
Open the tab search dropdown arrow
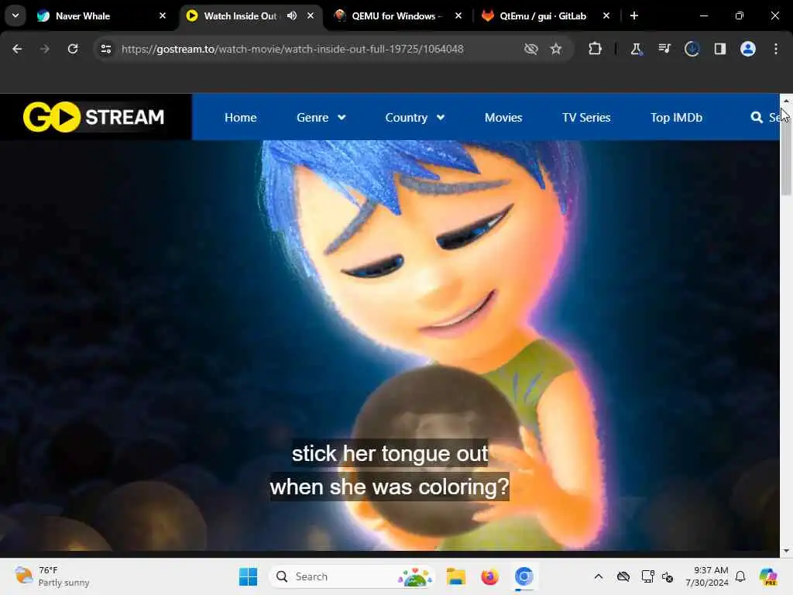(x=15, y=15)
